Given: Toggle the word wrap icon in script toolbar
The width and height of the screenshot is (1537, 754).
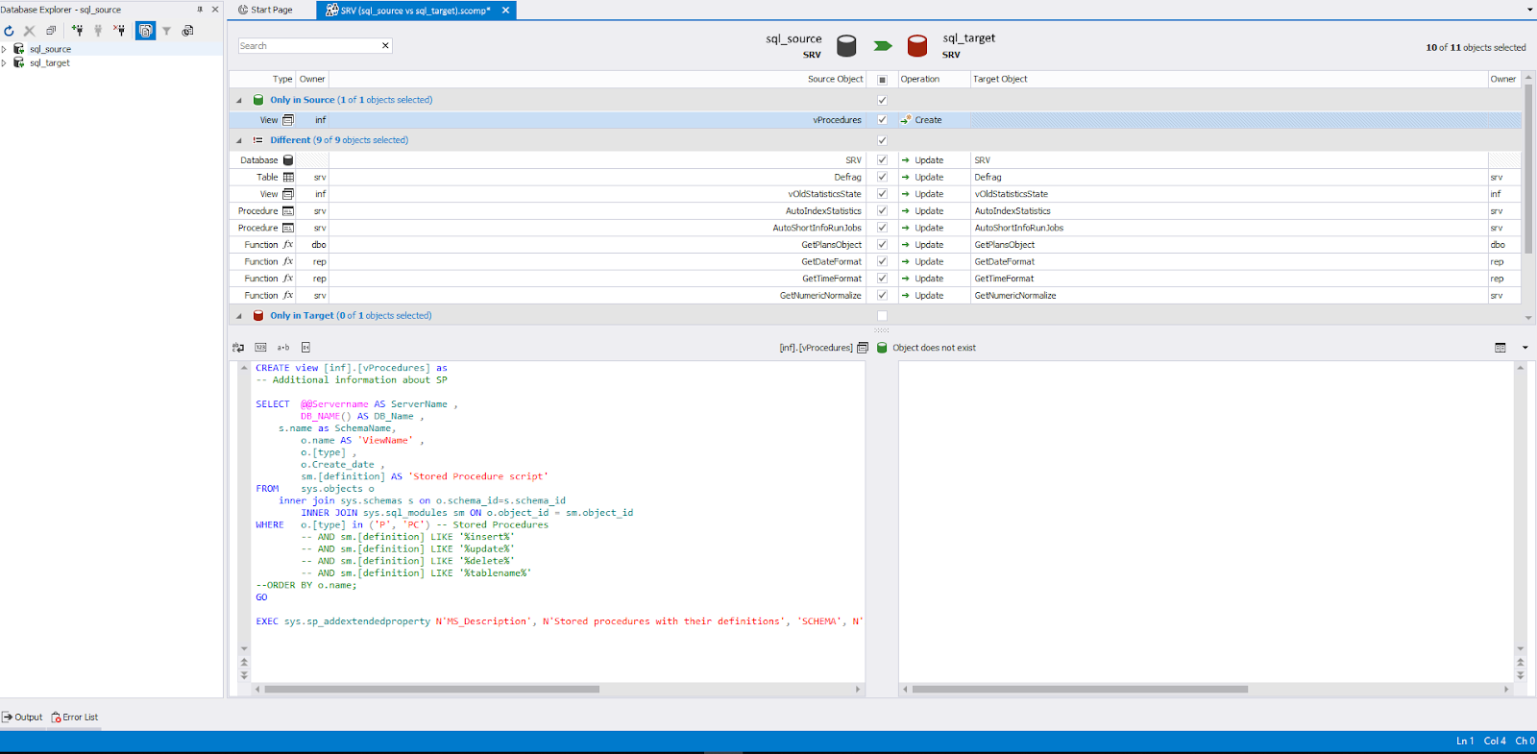Looking at the screenshot, I should pyautogui.click(x=238, y=348).
